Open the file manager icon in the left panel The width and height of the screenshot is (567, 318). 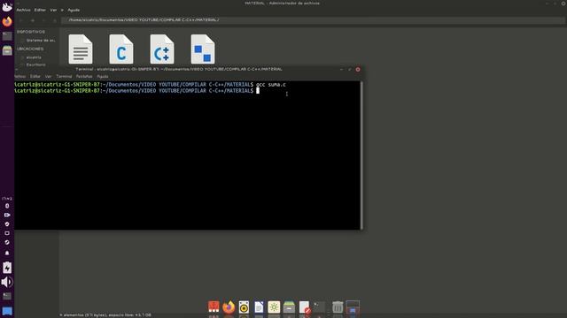point(7,50)
